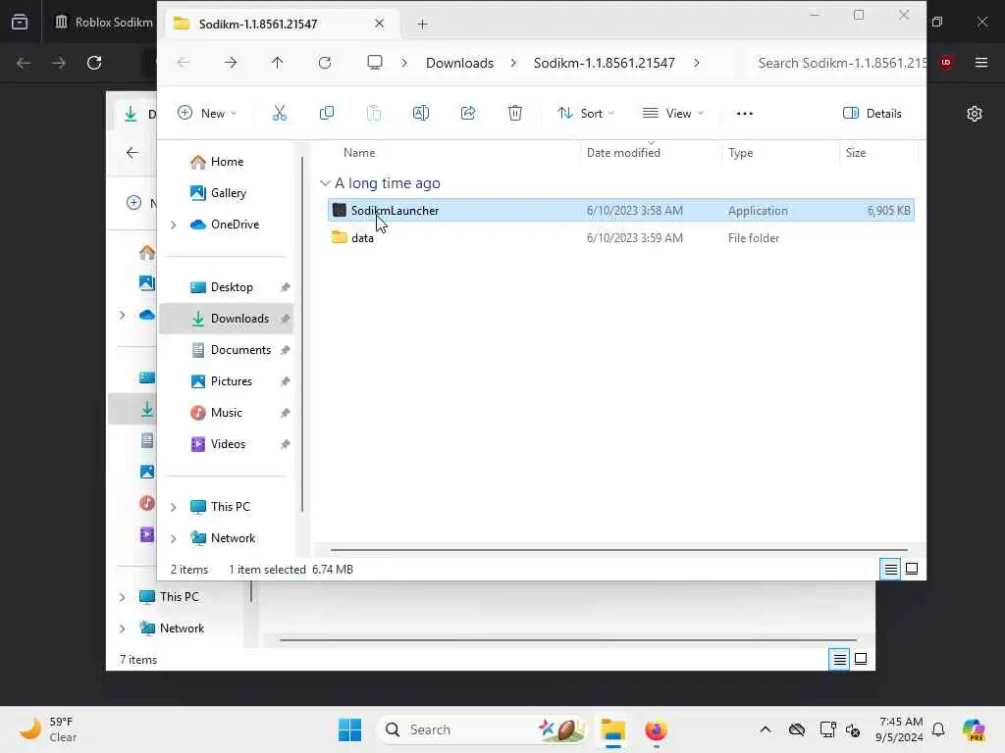Click Sodikm-1.1.8561.21547 in the breadcrumb path

click(604, 63)
